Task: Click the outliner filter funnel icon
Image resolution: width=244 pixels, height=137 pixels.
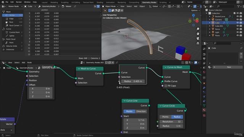Action: pos(238,6)
